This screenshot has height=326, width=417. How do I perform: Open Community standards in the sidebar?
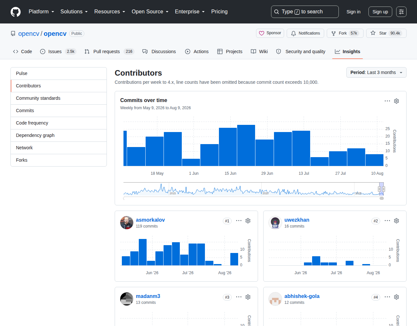[x=59, y=98]
